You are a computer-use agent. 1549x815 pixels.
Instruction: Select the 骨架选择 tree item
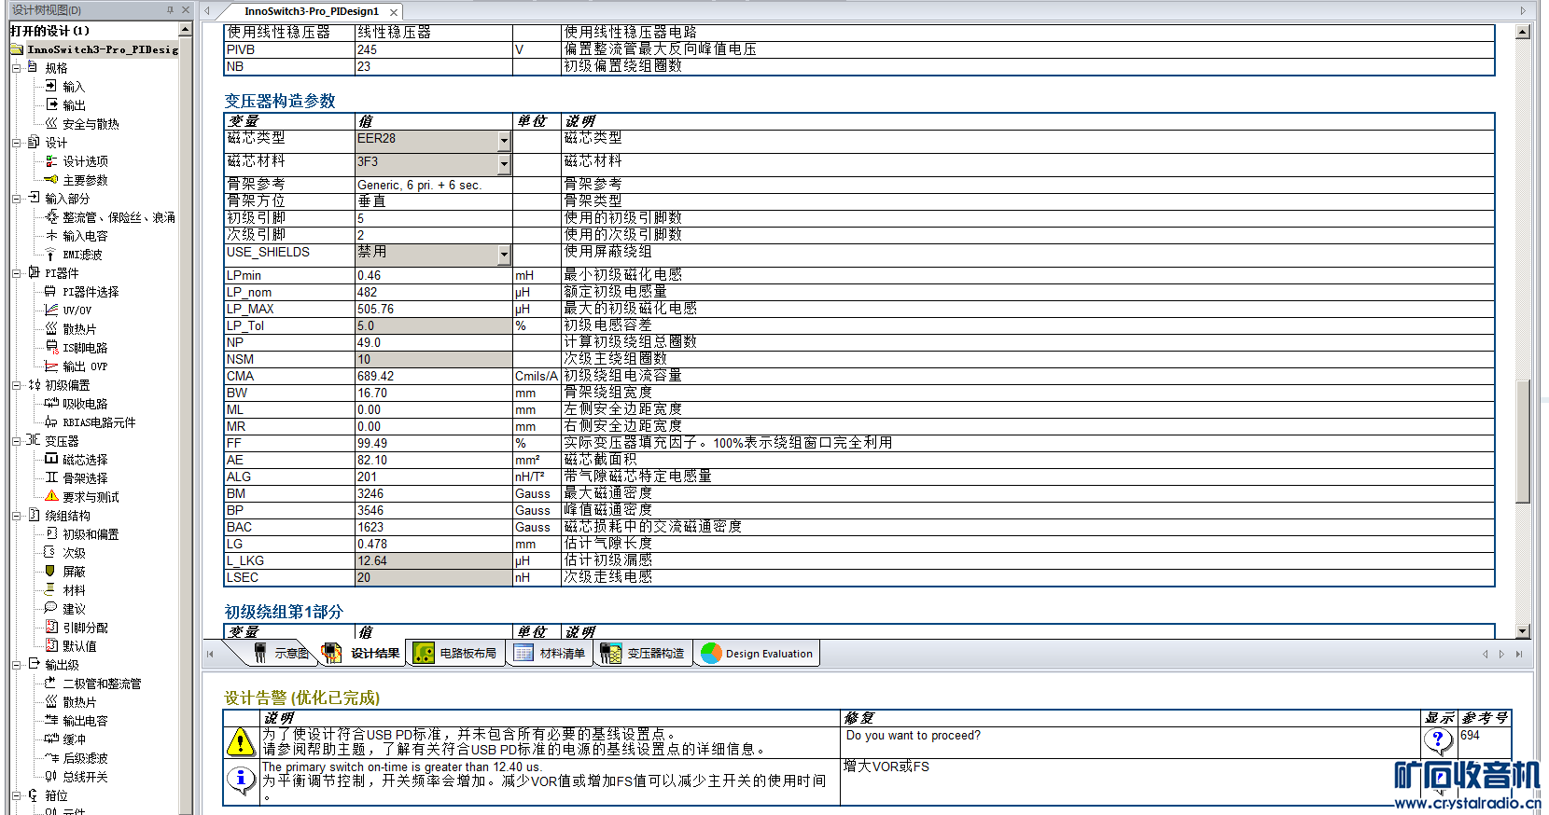[x=85, y=478]
